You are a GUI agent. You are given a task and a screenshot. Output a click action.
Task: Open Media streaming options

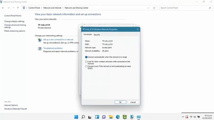[15, 31]
